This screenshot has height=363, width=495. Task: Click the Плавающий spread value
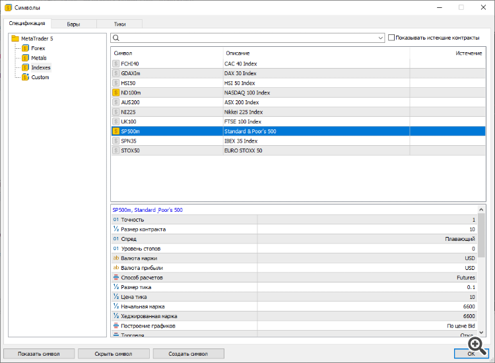460,239
